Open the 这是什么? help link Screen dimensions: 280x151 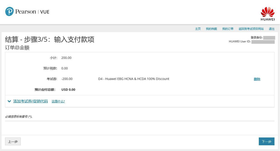tap(58, 101)
